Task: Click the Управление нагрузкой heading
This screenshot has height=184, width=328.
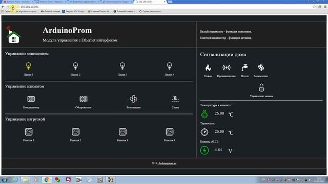Action: 25,119
